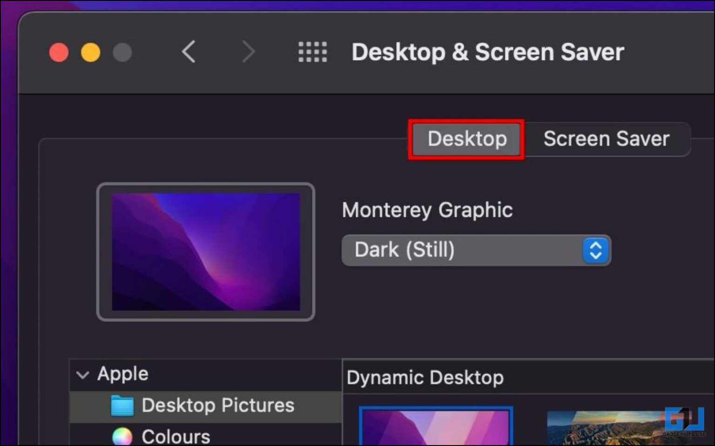715x446 pixels.
Task: Select the first Dynamic Desktop wallpaper thumbnail
Action: click(436, 428)
